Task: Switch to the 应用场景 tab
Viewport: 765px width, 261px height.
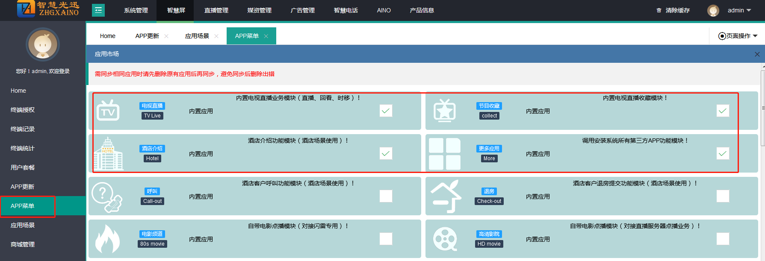Action: click(197, 36)
